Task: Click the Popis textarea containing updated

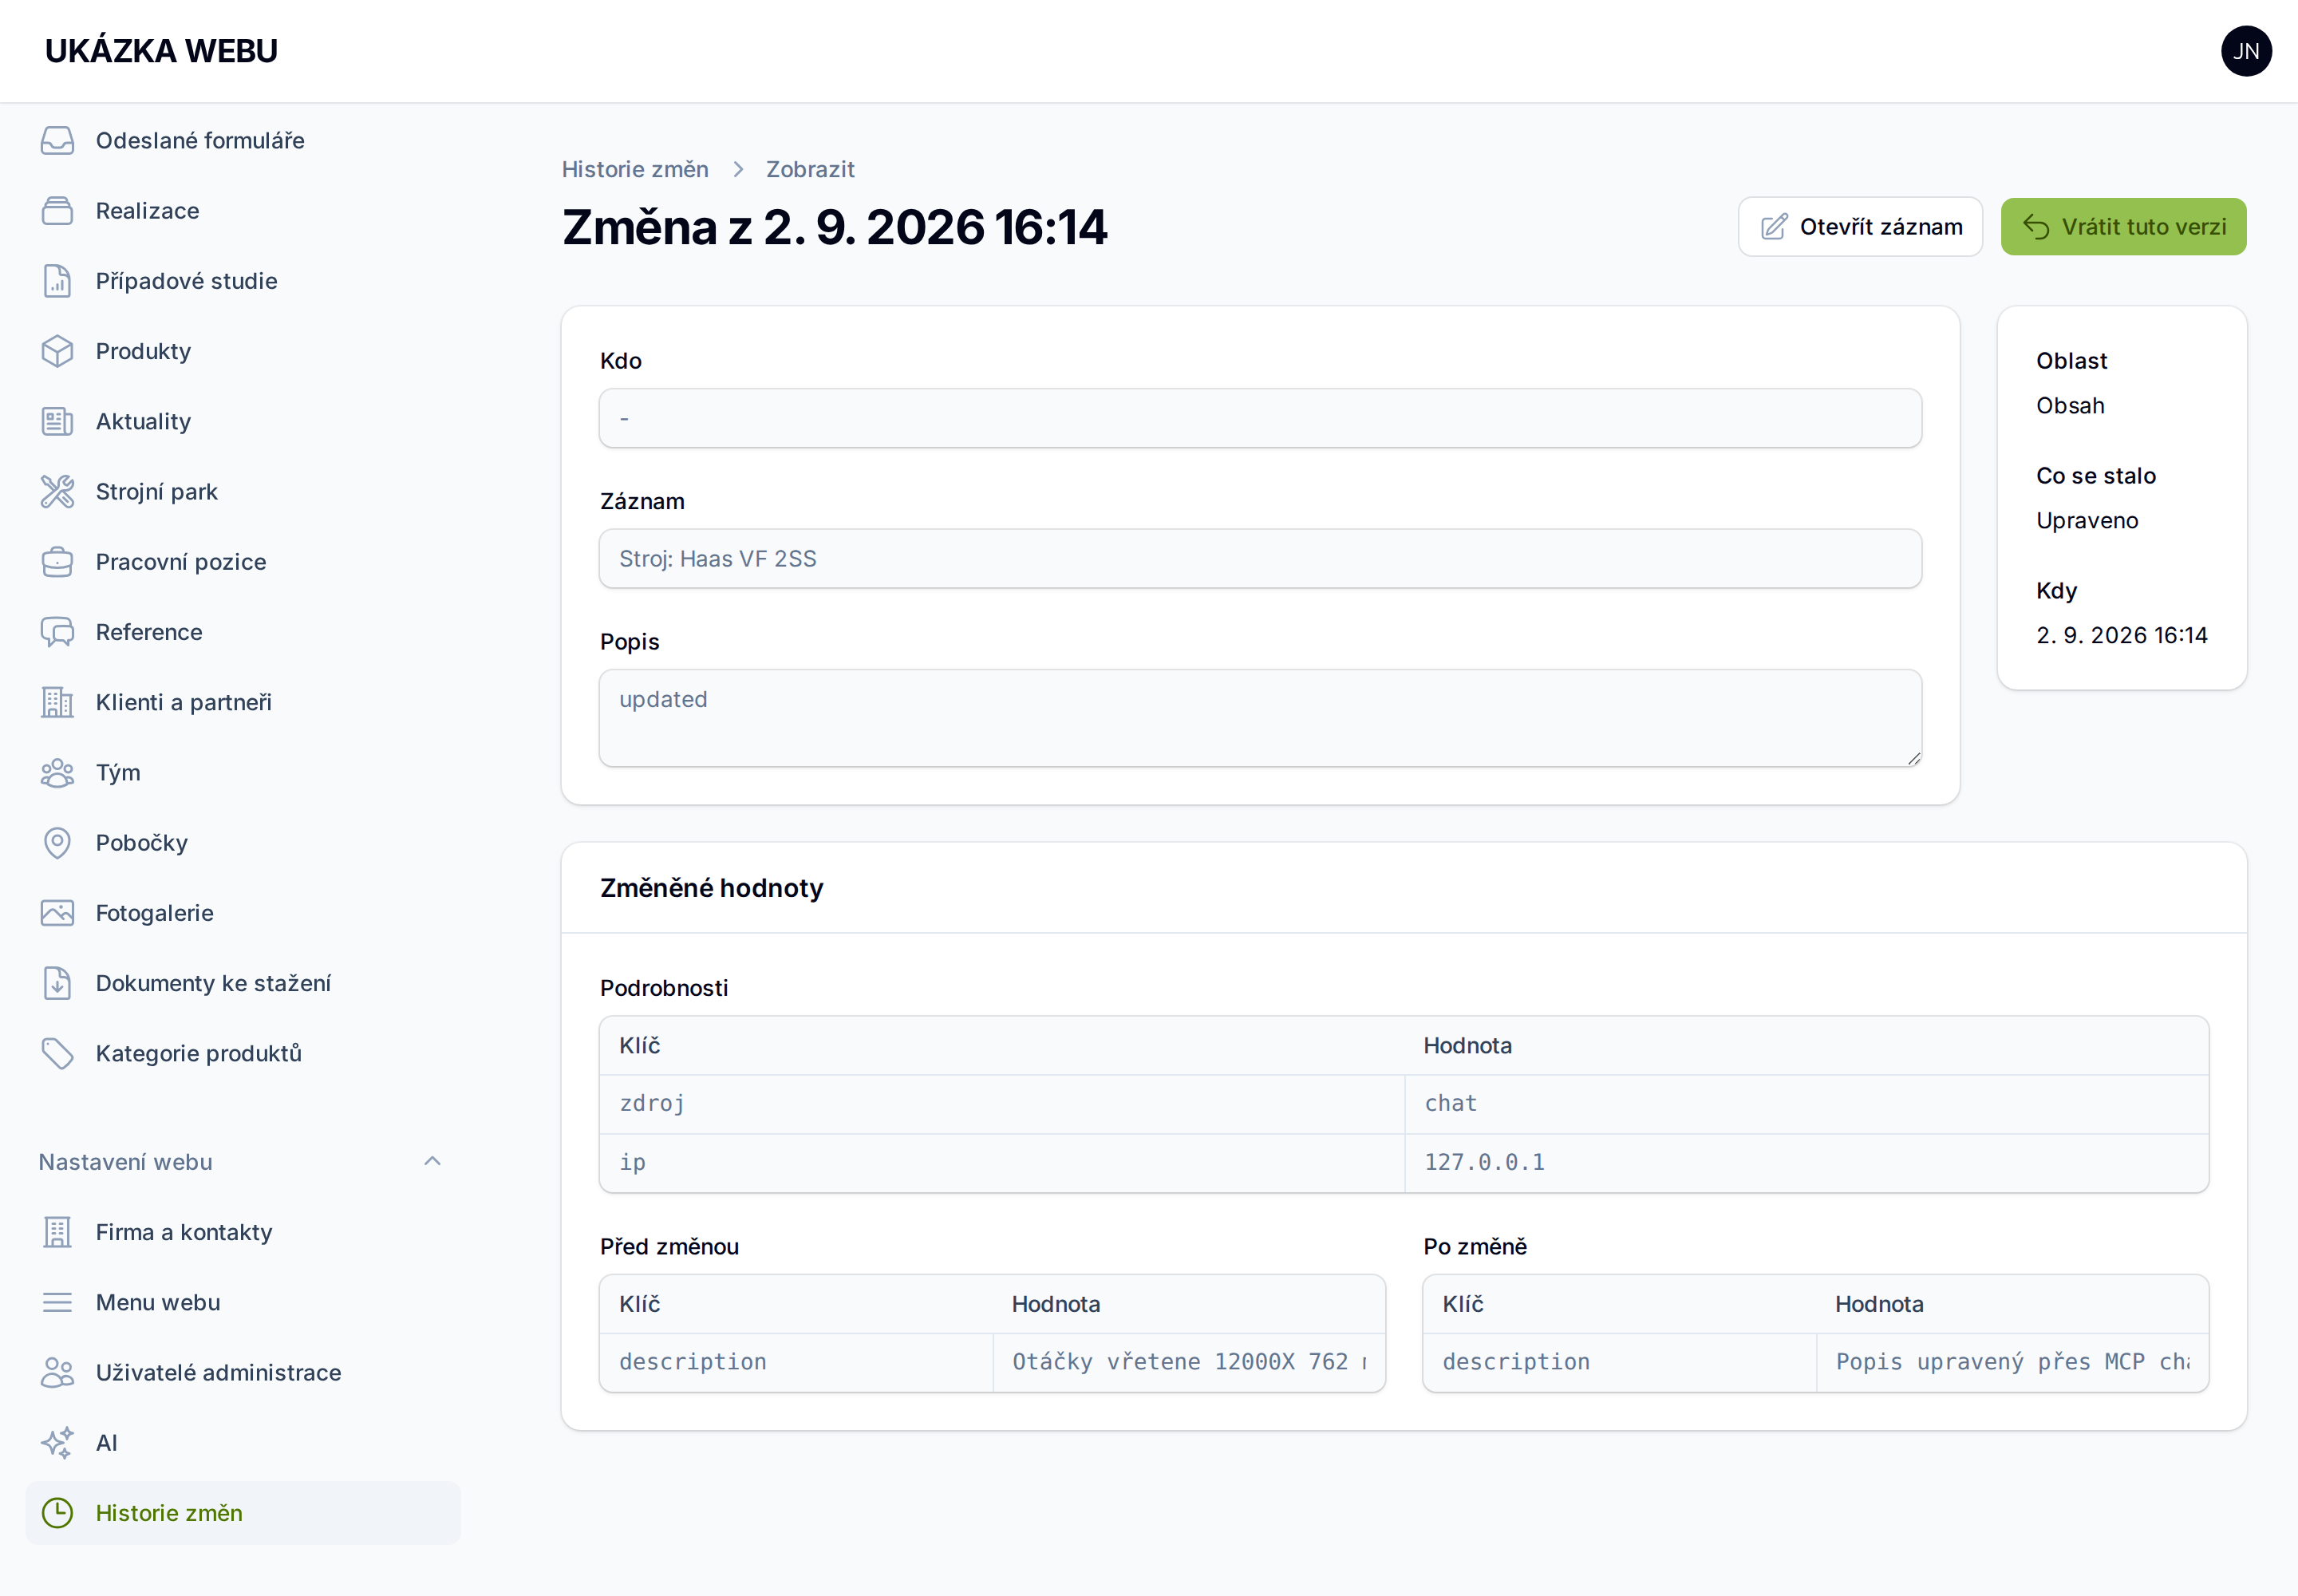Action: [x=1260, y=718]
